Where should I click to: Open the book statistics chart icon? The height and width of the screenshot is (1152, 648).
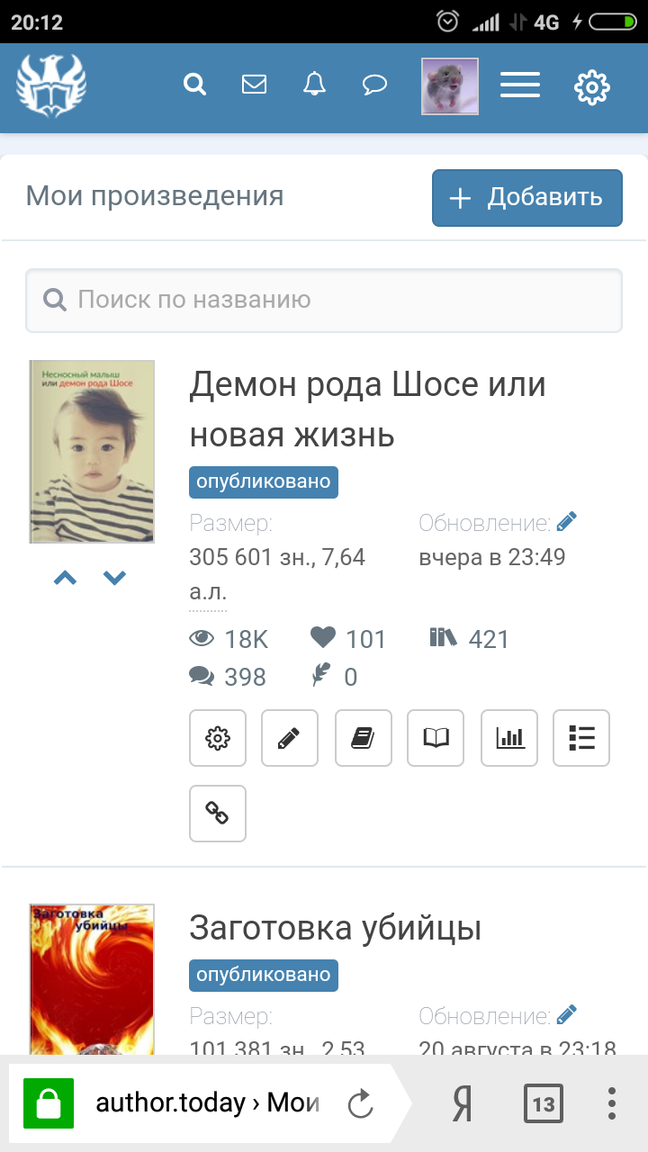coord(509,738)
